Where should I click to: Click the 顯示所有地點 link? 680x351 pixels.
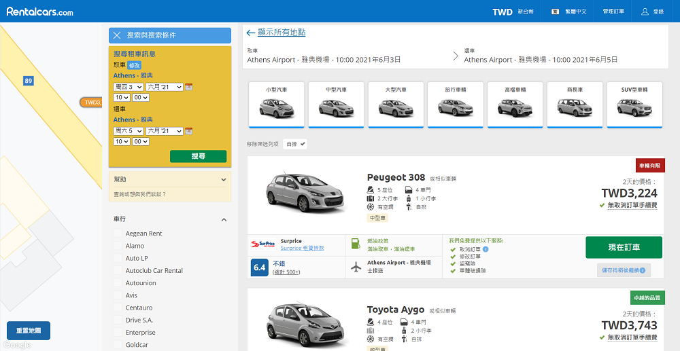pos(282,33)
